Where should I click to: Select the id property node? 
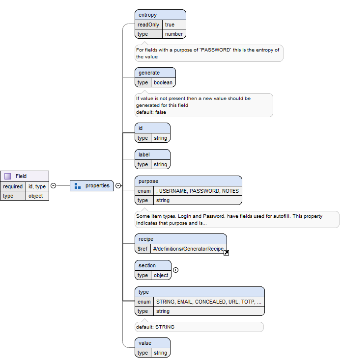click(152, 128)
